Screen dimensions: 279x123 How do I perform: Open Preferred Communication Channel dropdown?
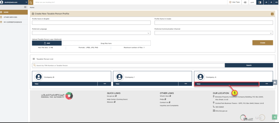[214, 33]
